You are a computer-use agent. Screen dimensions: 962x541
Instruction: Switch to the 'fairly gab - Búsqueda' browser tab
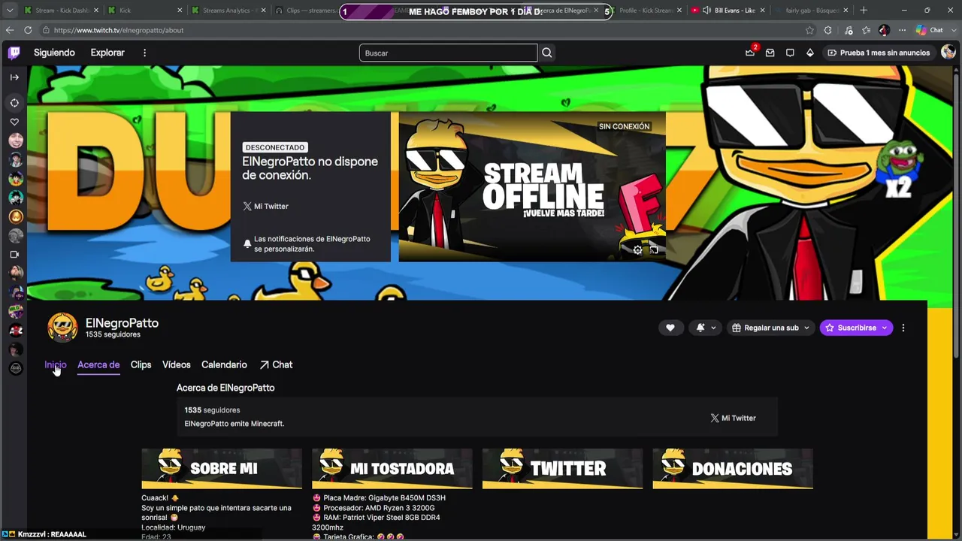(811, 11)
